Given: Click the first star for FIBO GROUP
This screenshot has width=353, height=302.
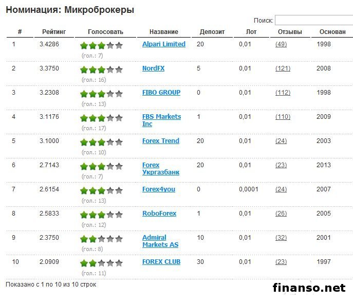Looking at the screenshot, I should tap(84, 94).
